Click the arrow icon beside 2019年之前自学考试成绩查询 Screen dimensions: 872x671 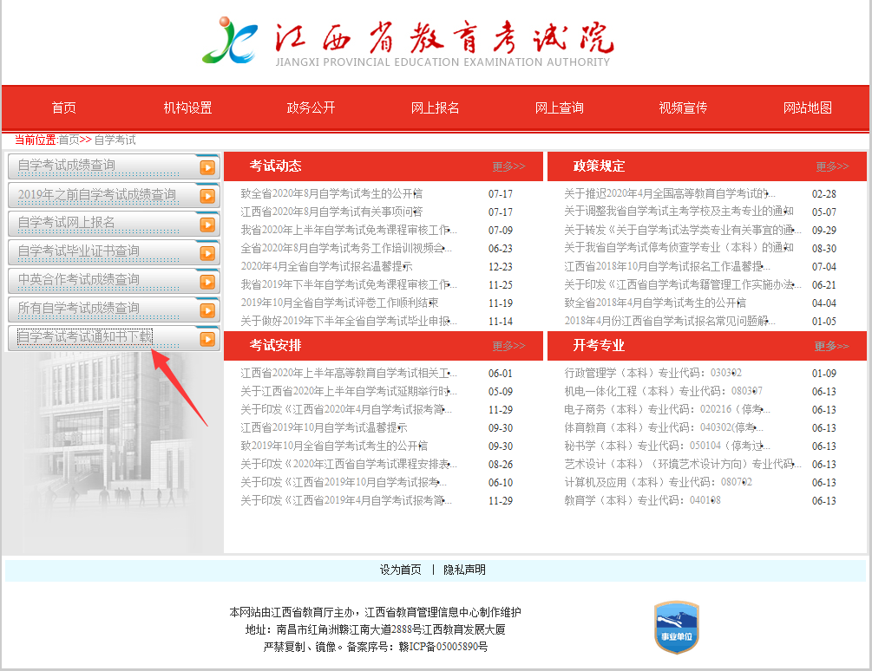[207, 196]
